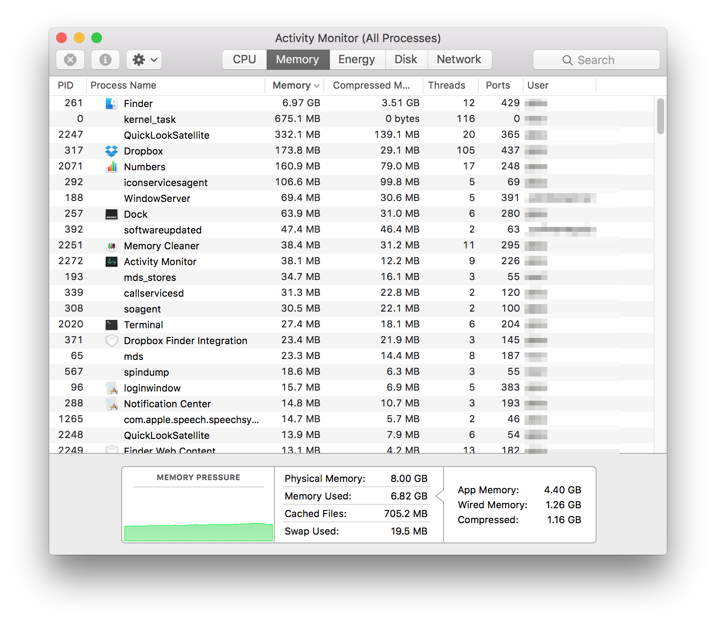716x625 pixels.
Task: Click the loginwindow process icon
Action: click(112, 388)
